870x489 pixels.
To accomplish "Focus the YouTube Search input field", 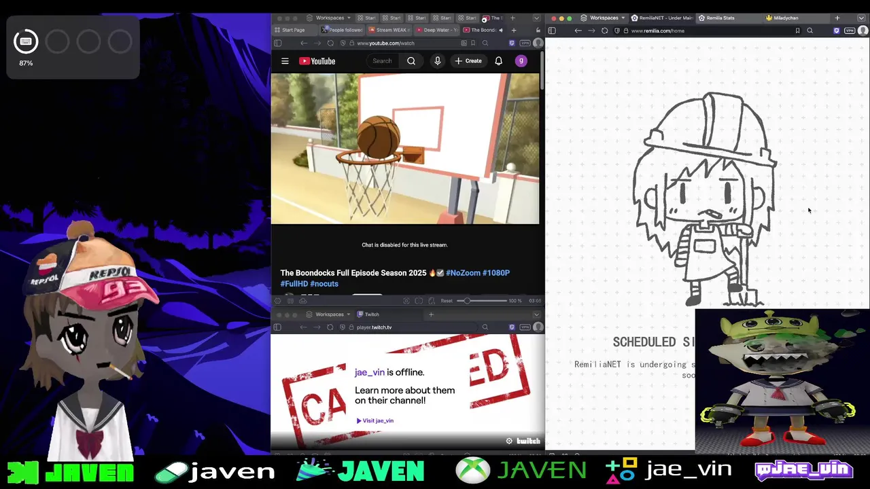I will [383, 61].
